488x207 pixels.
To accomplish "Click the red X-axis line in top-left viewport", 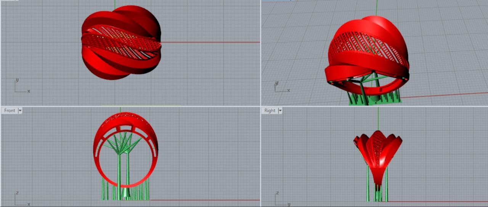I will (210, 42).
